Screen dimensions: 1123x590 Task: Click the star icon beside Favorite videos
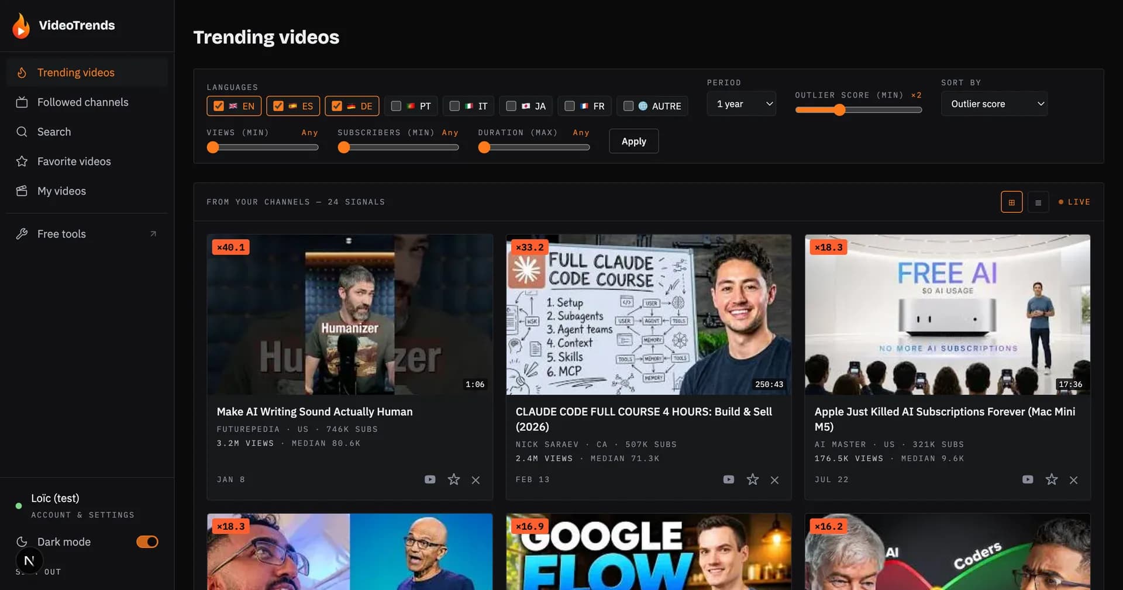click(22, 161)
